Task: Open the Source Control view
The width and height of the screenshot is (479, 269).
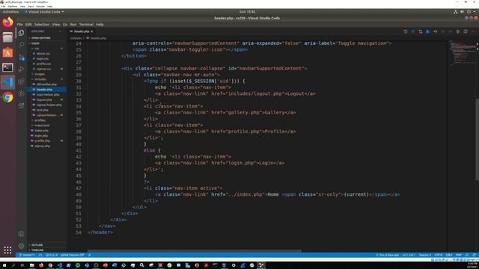Action: pyautogui.click(x=21, y=57)
